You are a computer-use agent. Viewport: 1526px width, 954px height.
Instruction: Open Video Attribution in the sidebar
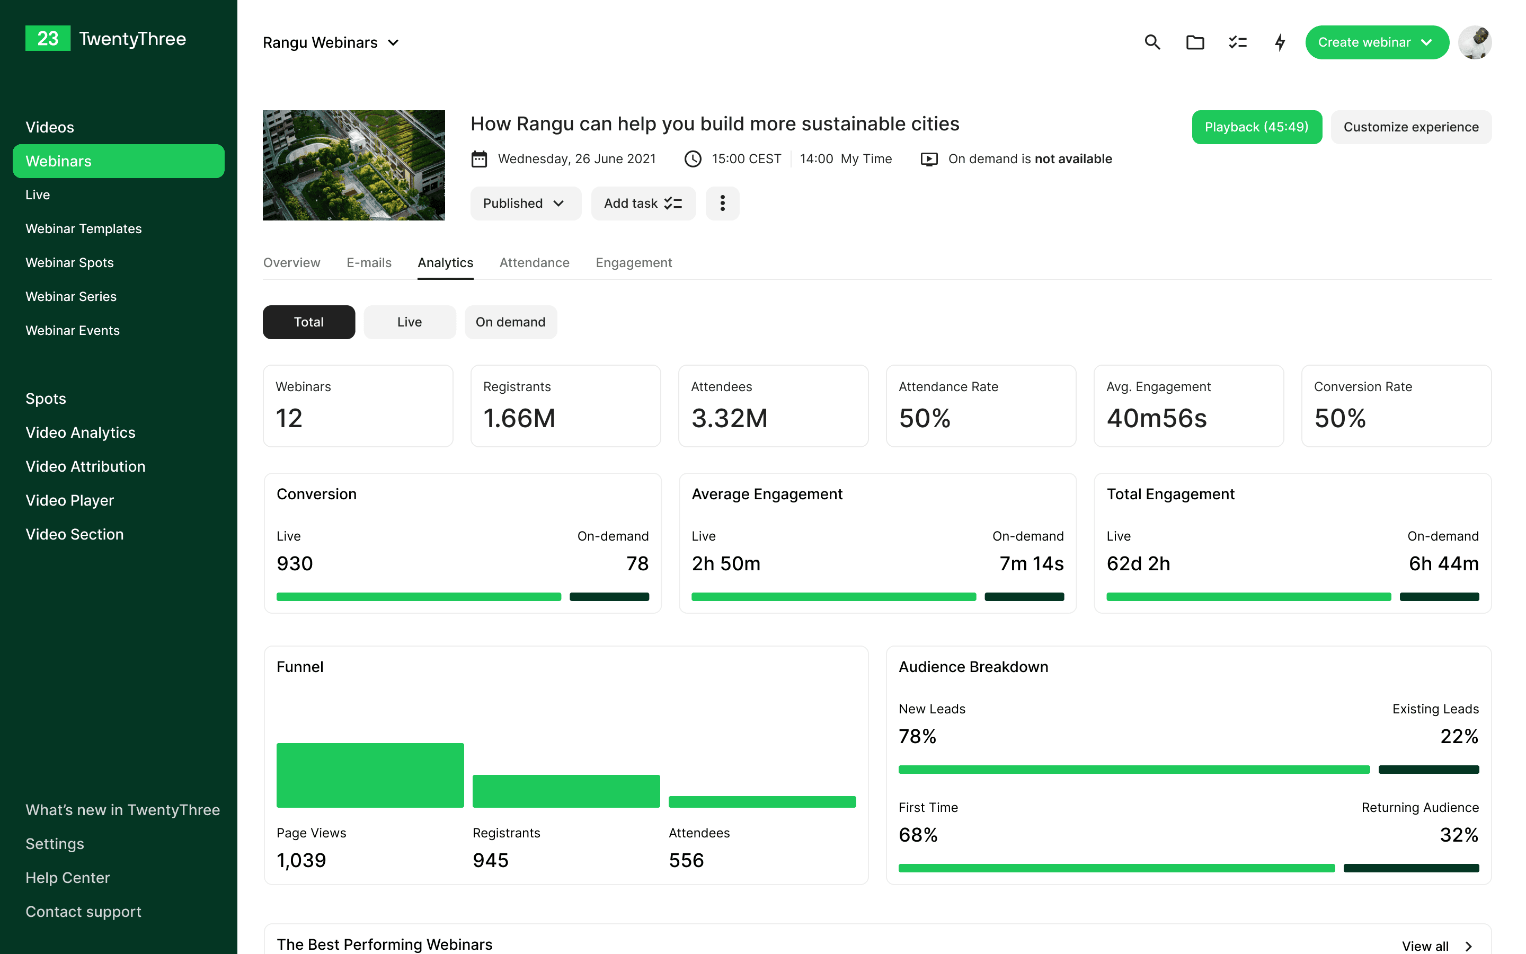[x=85, y=466]
